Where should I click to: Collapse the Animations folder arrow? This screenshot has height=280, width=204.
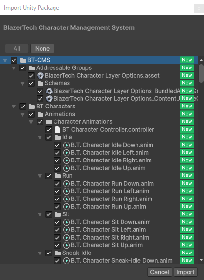(23, 115)
